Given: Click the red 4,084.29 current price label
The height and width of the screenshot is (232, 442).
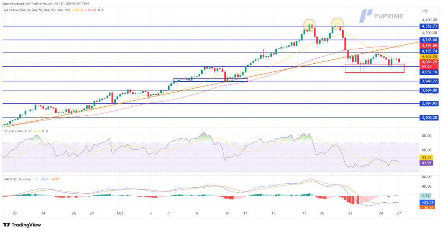Looking at the screenshot, I should [429, 62].
